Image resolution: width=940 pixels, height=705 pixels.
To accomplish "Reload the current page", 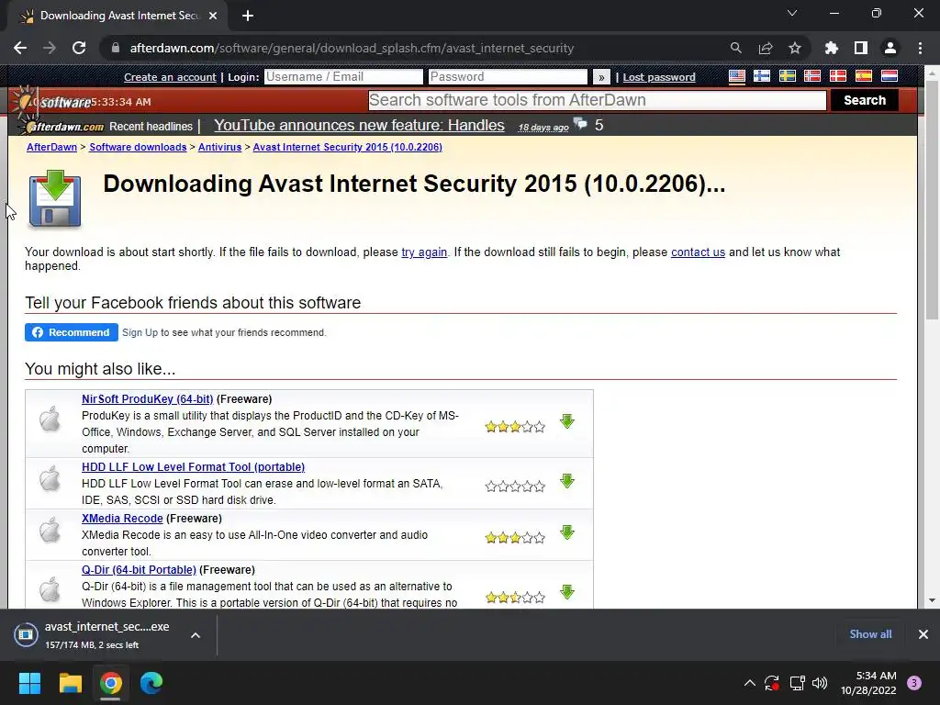I will 79,48.
